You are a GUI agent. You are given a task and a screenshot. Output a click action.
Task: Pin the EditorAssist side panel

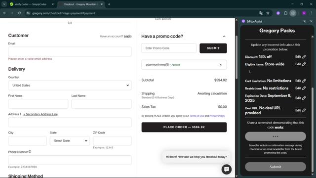305,21
